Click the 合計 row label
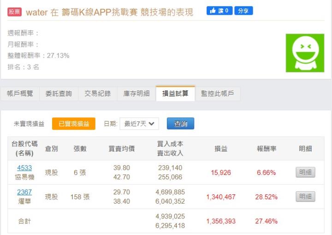This screenshot has height=235, width=332. [24, 221]
